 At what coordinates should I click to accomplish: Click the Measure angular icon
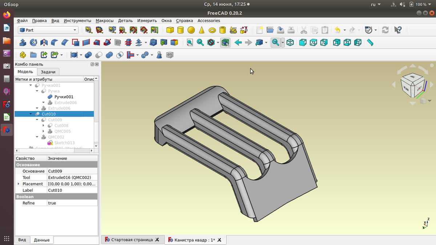click(x=98, y=30)
